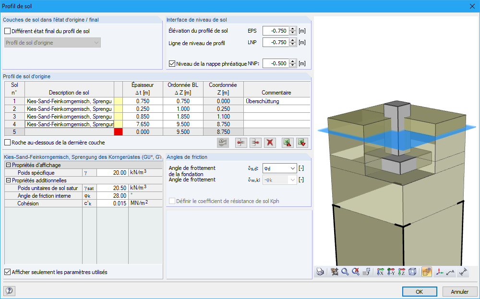Toggle the dimension annotation 'A' icon

pyautogui.click(x=450, y=272)
